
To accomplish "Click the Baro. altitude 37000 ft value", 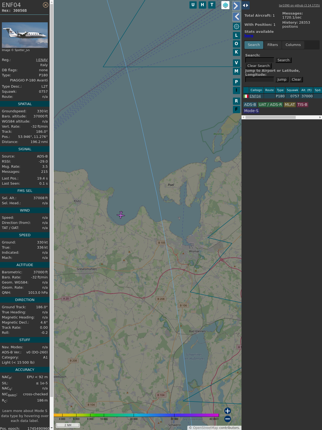I will click(x=41, y=116).
